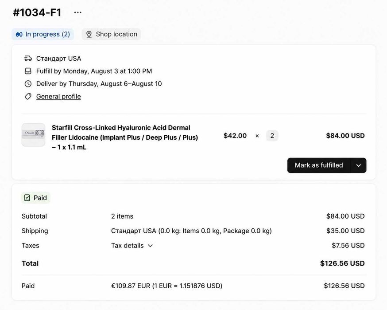Click the Shop location pin icon
The height and width of the screenshot is (310, 387).
89,34
